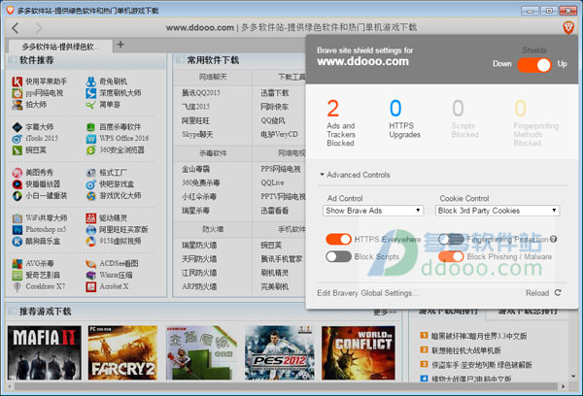Click the 360安全浏览器 icon
This screenshot has height=396, width=583.
[x=90, y=150]
